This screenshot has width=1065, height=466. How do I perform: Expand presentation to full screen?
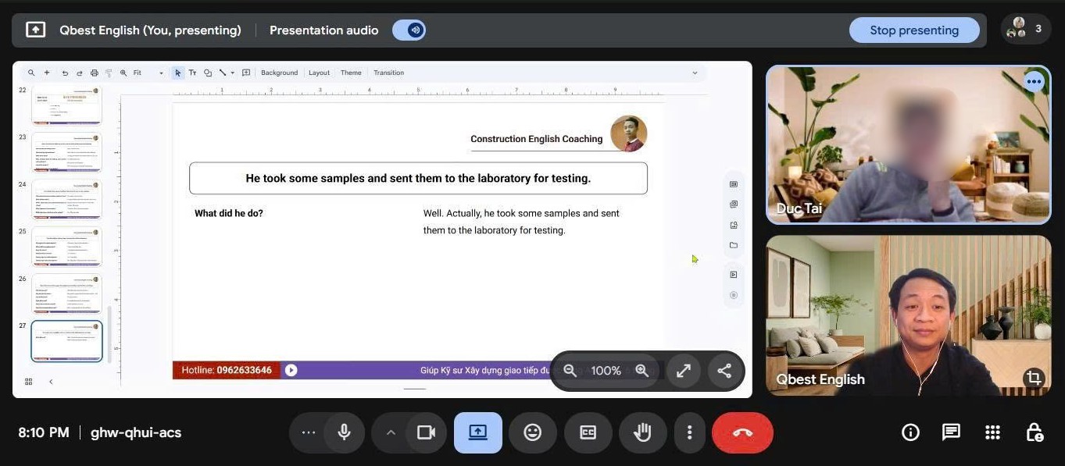point(683,371)
